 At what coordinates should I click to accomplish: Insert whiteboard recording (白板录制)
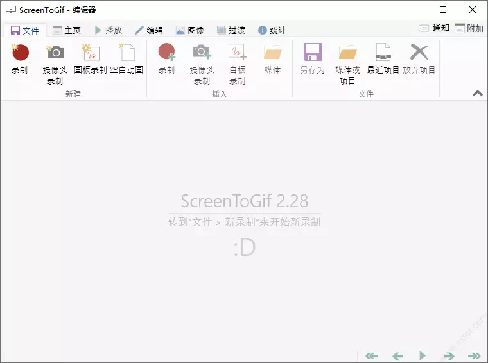(237, 63)
